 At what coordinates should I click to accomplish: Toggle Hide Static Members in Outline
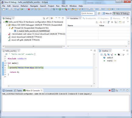[112, 55]
